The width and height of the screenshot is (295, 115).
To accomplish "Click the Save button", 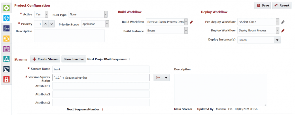I will 262,5.
